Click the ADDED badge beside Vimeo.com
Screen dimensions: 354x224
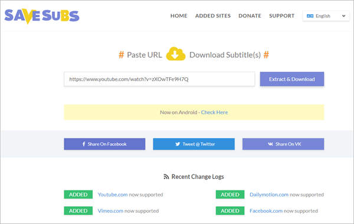pos(78,210)
